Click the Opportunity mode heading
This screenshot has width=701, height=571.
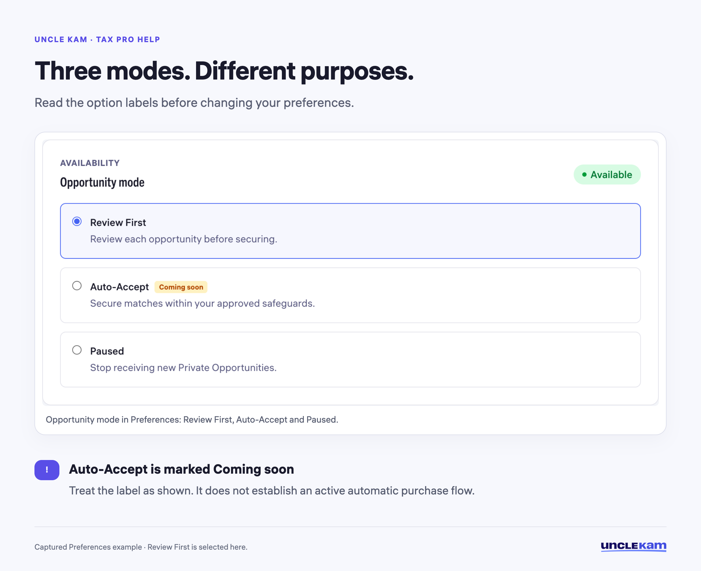tap(102, 183)
